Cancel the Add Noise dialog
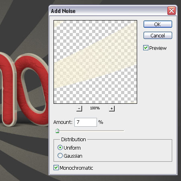 point(158,35)
